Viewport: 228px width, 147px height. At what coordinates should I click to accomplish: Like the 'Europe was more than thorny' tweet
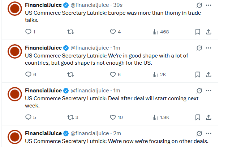click(x=113, y=32)
